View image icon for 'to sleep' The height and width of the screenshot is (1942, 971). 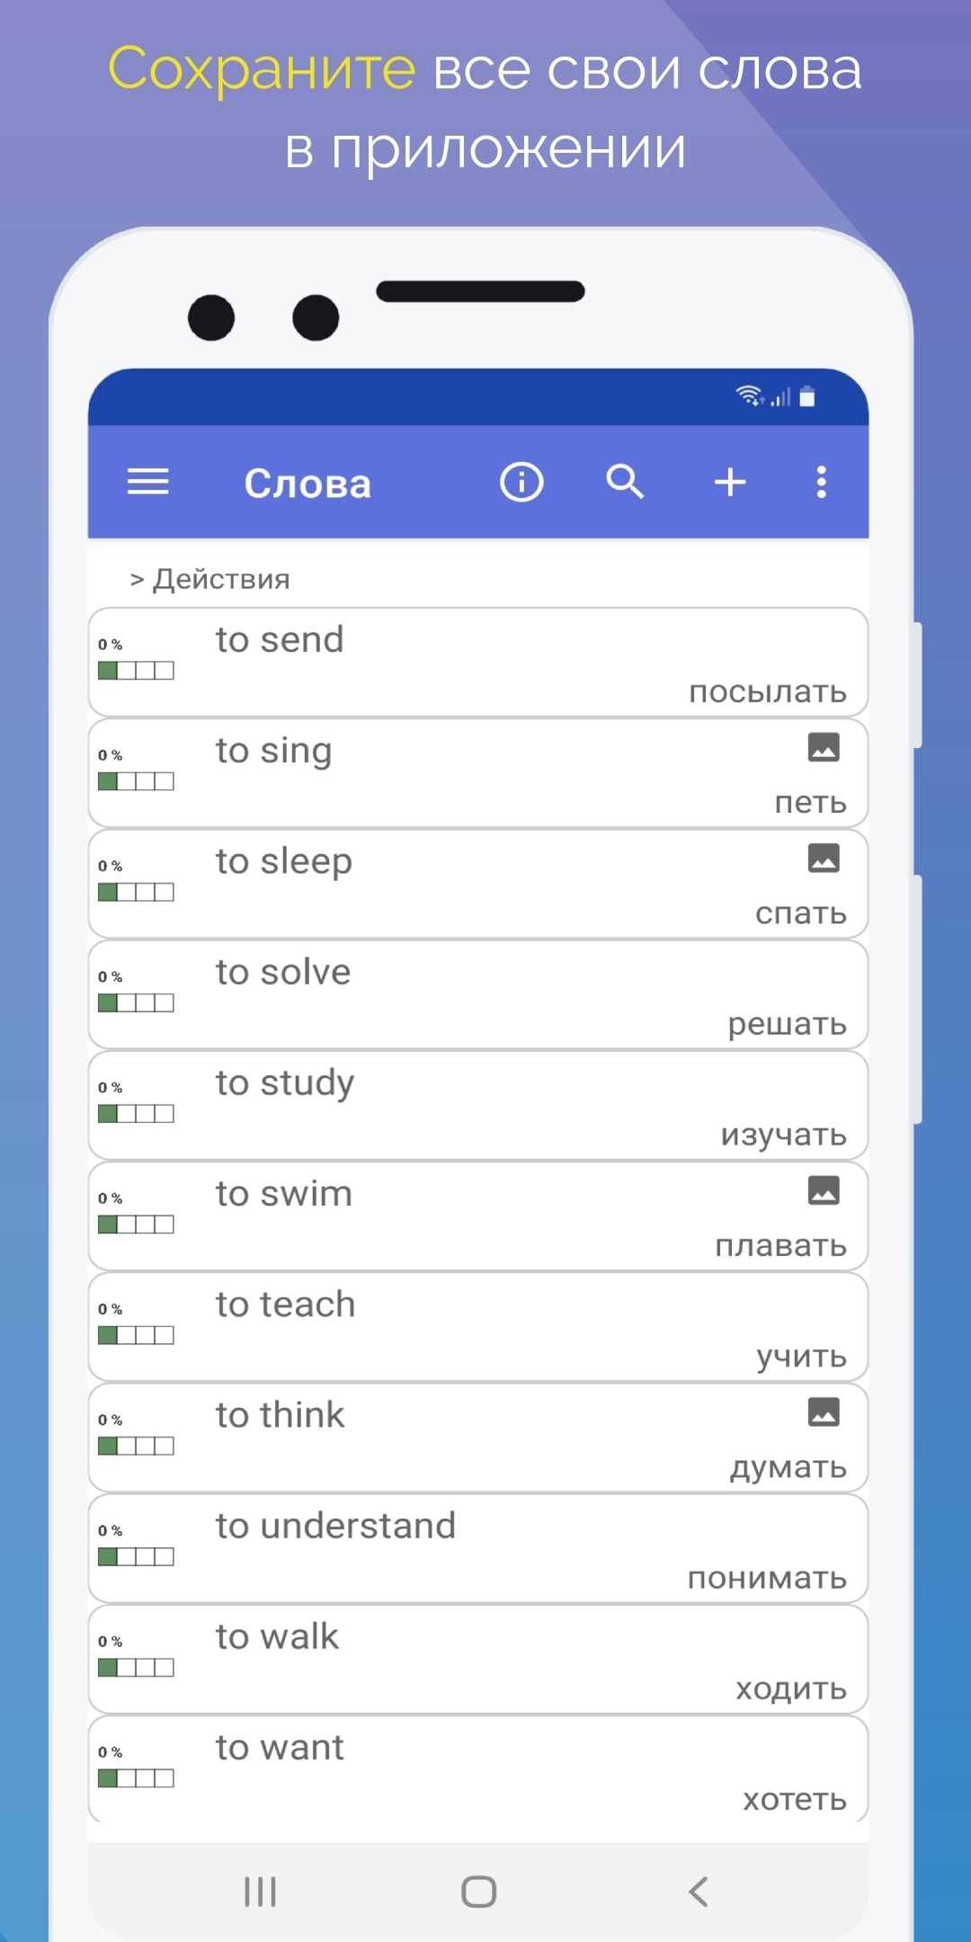click(x=824, y=858)
